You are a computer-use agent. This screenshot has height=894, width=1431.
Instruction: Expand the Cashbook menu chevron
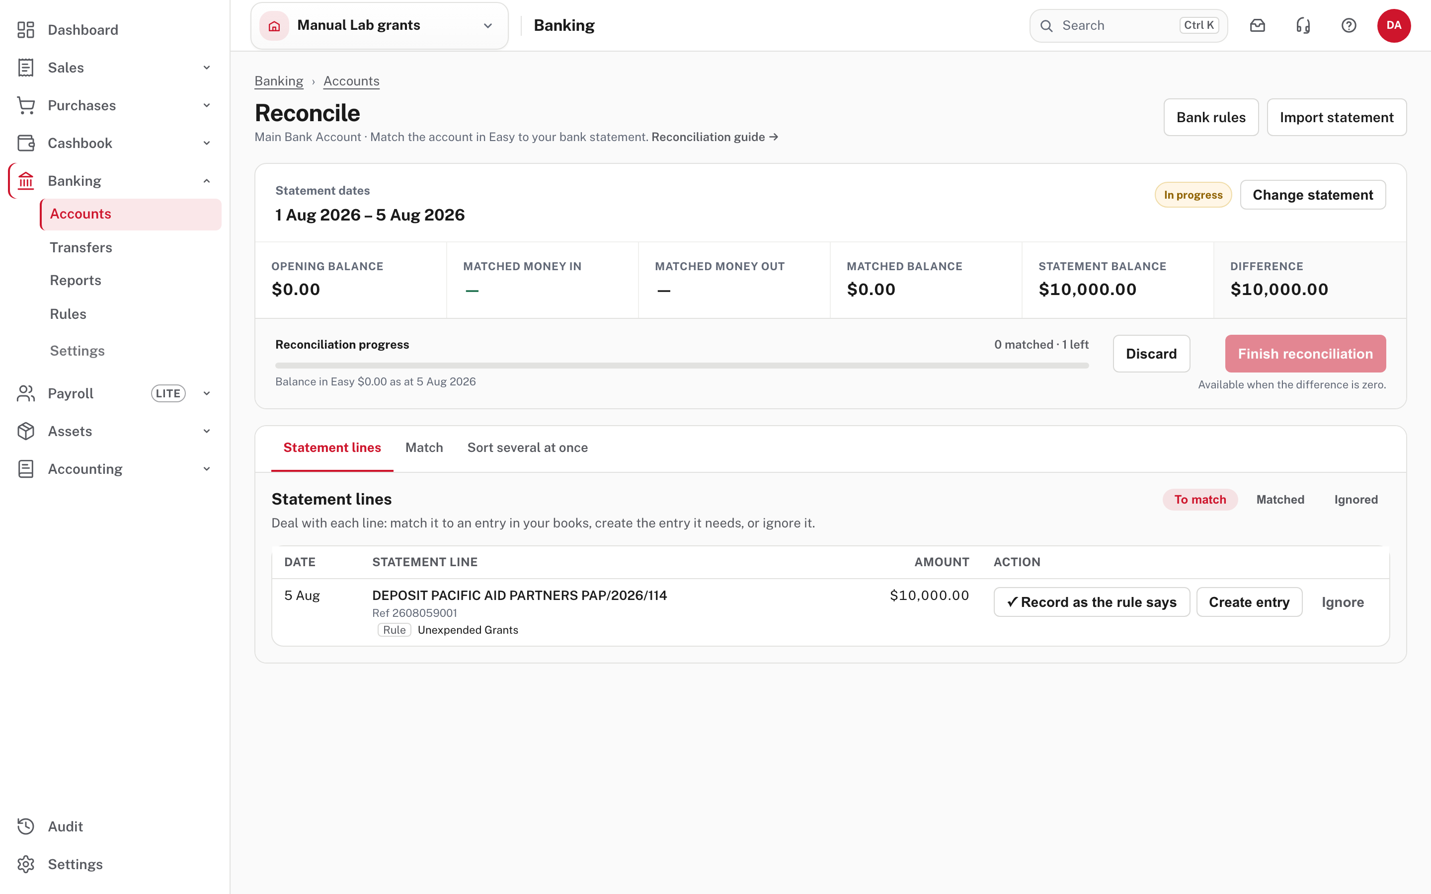pyautogui.click(x=207, y=143)
